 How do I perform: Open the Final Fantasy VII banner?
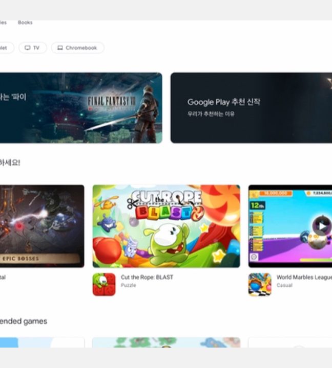(81, 108)
